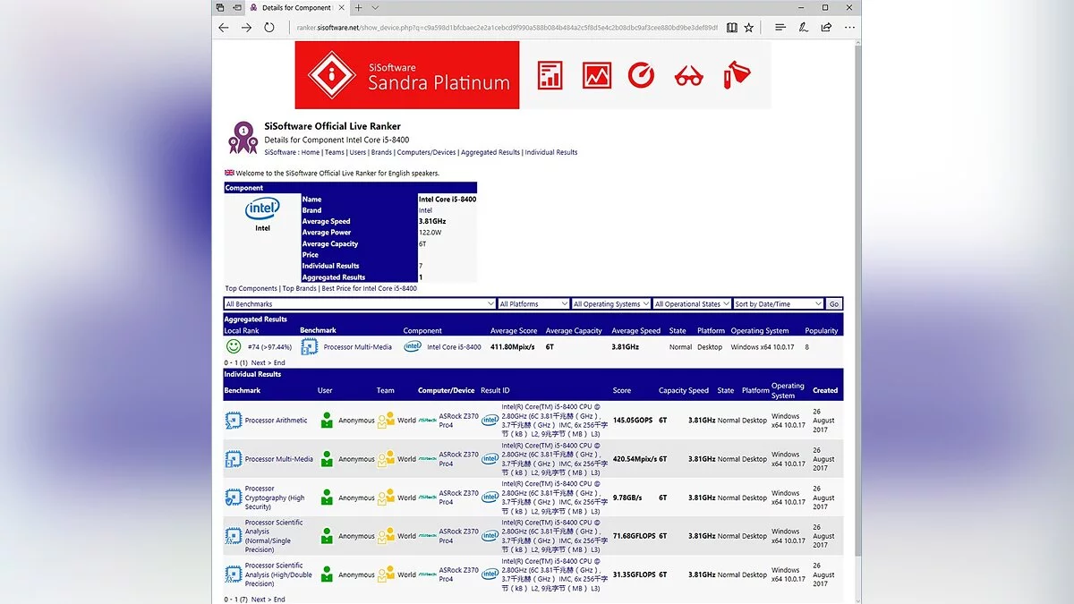
Task: Open the All Platforms dropdown
Action: tap(533, 304)
